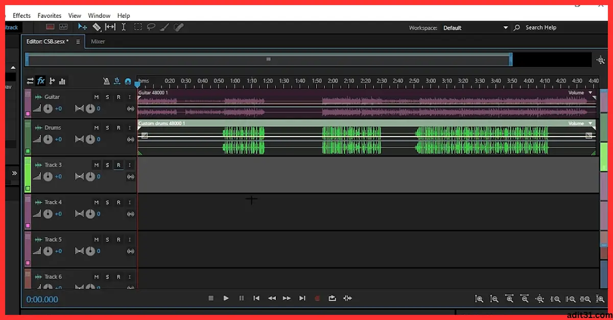The image size is (613, 320).
Task: Select the Razor tool in the toolbar
Action: pos(97,26)
